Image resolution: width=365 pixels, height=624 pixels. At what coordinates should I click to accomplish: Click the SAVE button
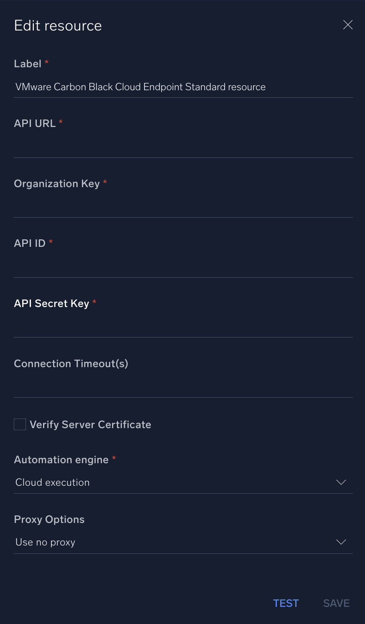pyautogui.click(x=336, y=603)
